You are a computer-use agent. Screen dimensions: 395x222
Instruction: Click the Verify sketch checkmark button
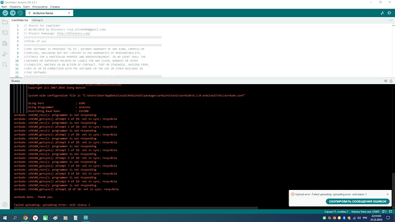(5, 13)
